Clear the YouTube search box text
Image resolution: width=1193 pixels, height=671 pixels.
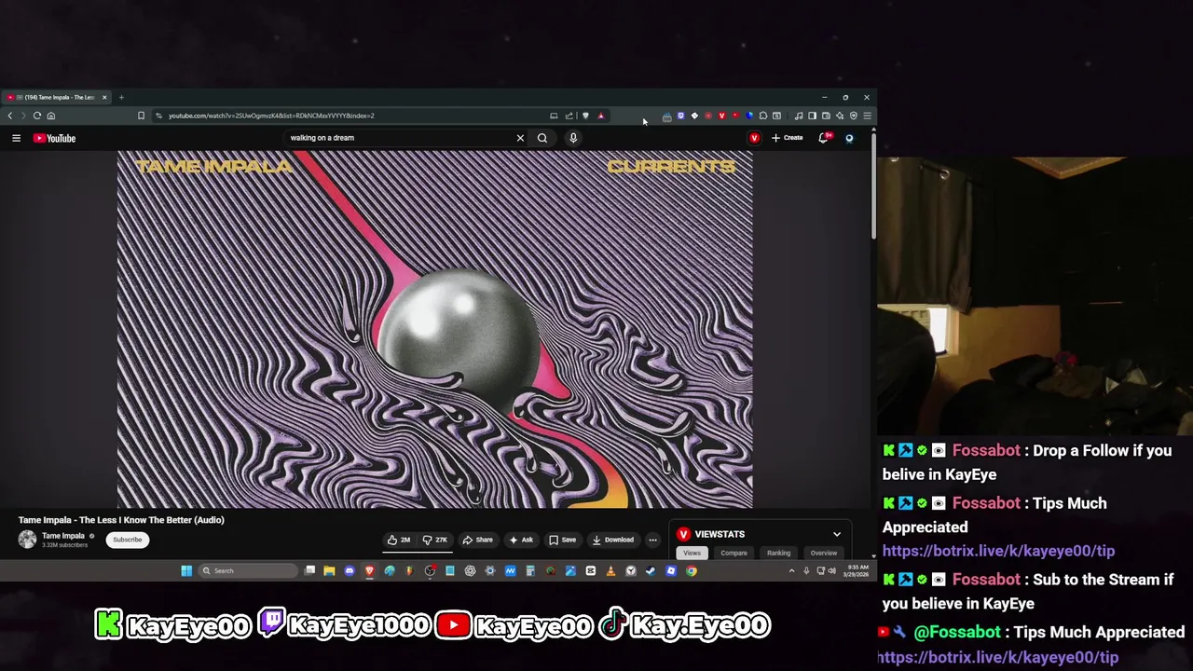click(x=520, y=138)
